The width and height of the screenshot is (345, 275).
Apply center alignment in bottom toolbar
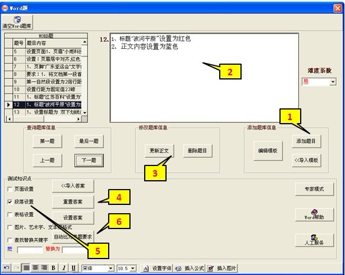35,268
